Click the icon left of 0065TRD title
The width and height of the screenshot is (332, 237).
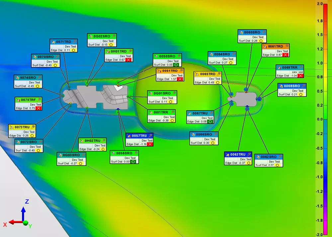pos(197,74)
